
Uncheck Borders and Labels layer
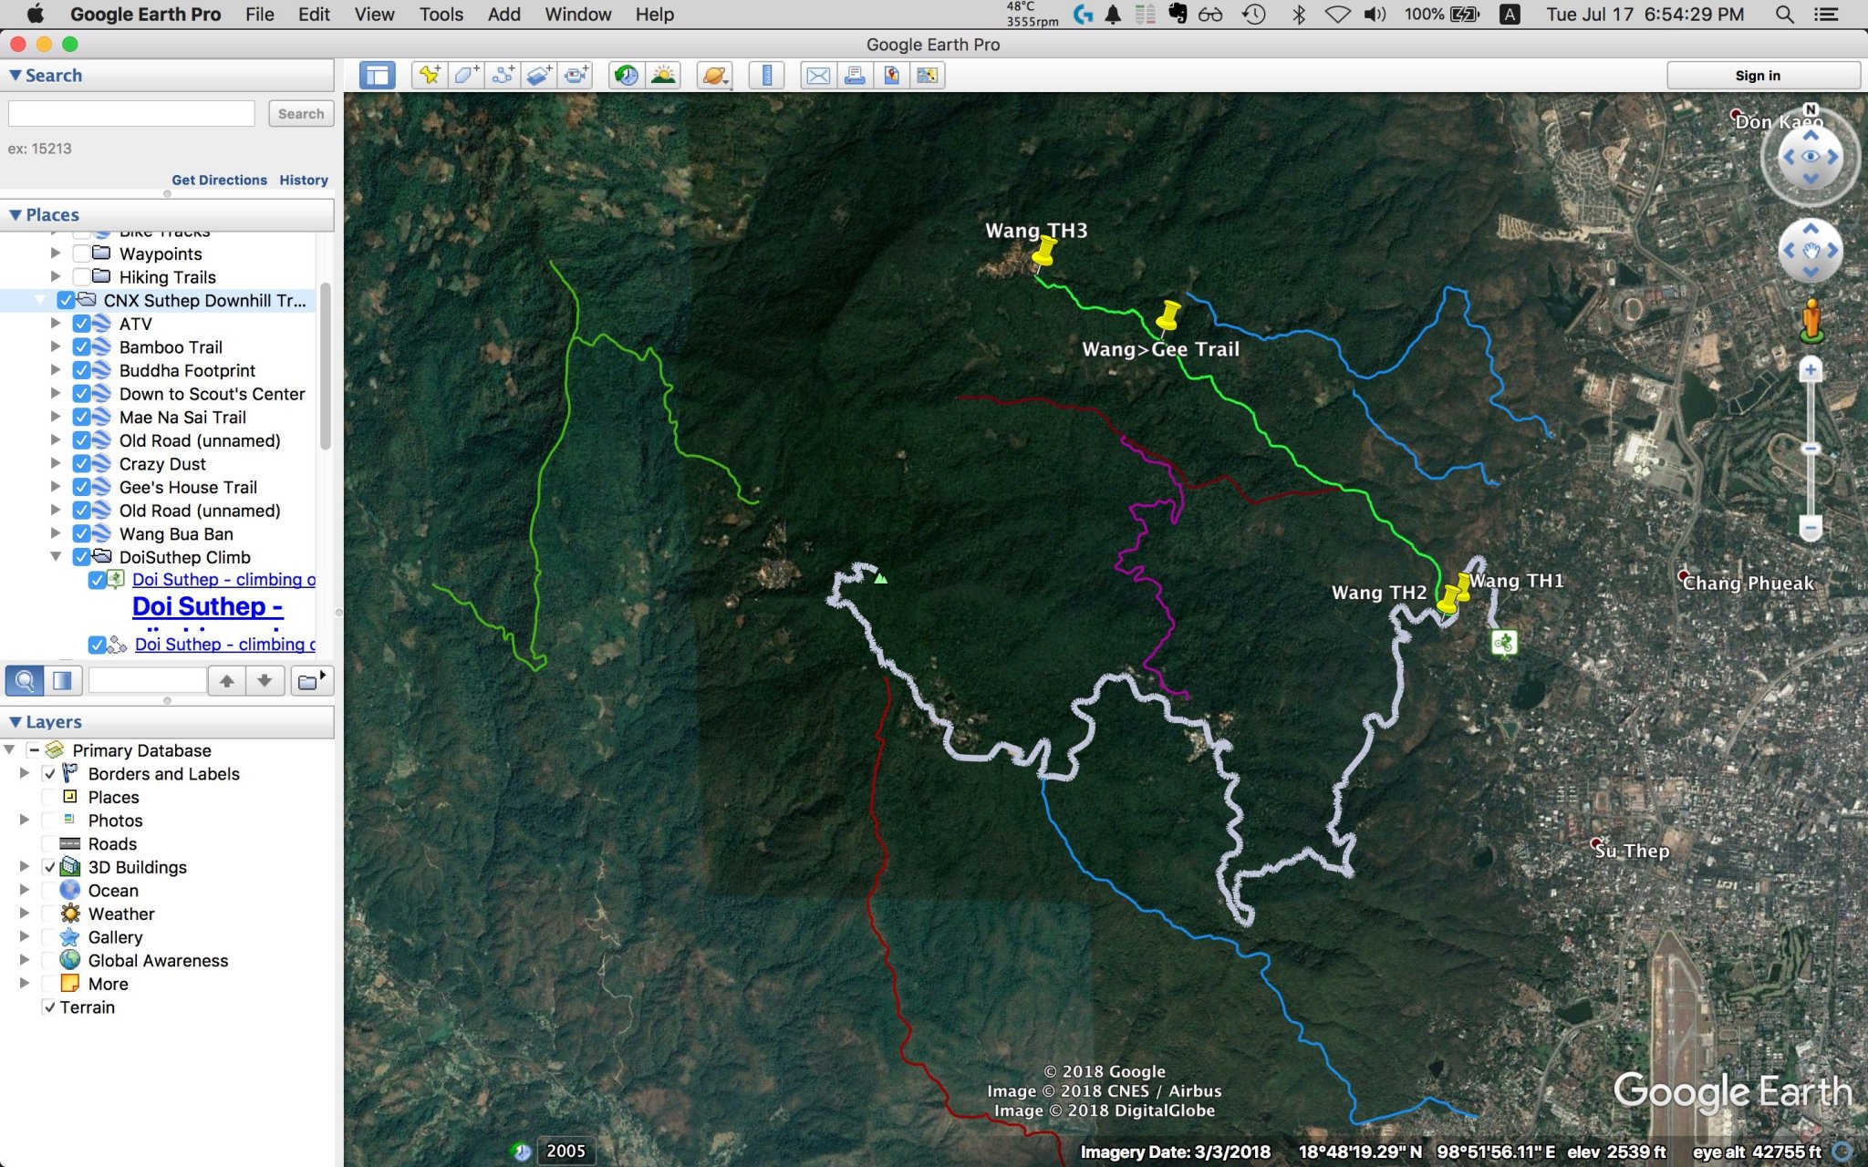(49, 774)
